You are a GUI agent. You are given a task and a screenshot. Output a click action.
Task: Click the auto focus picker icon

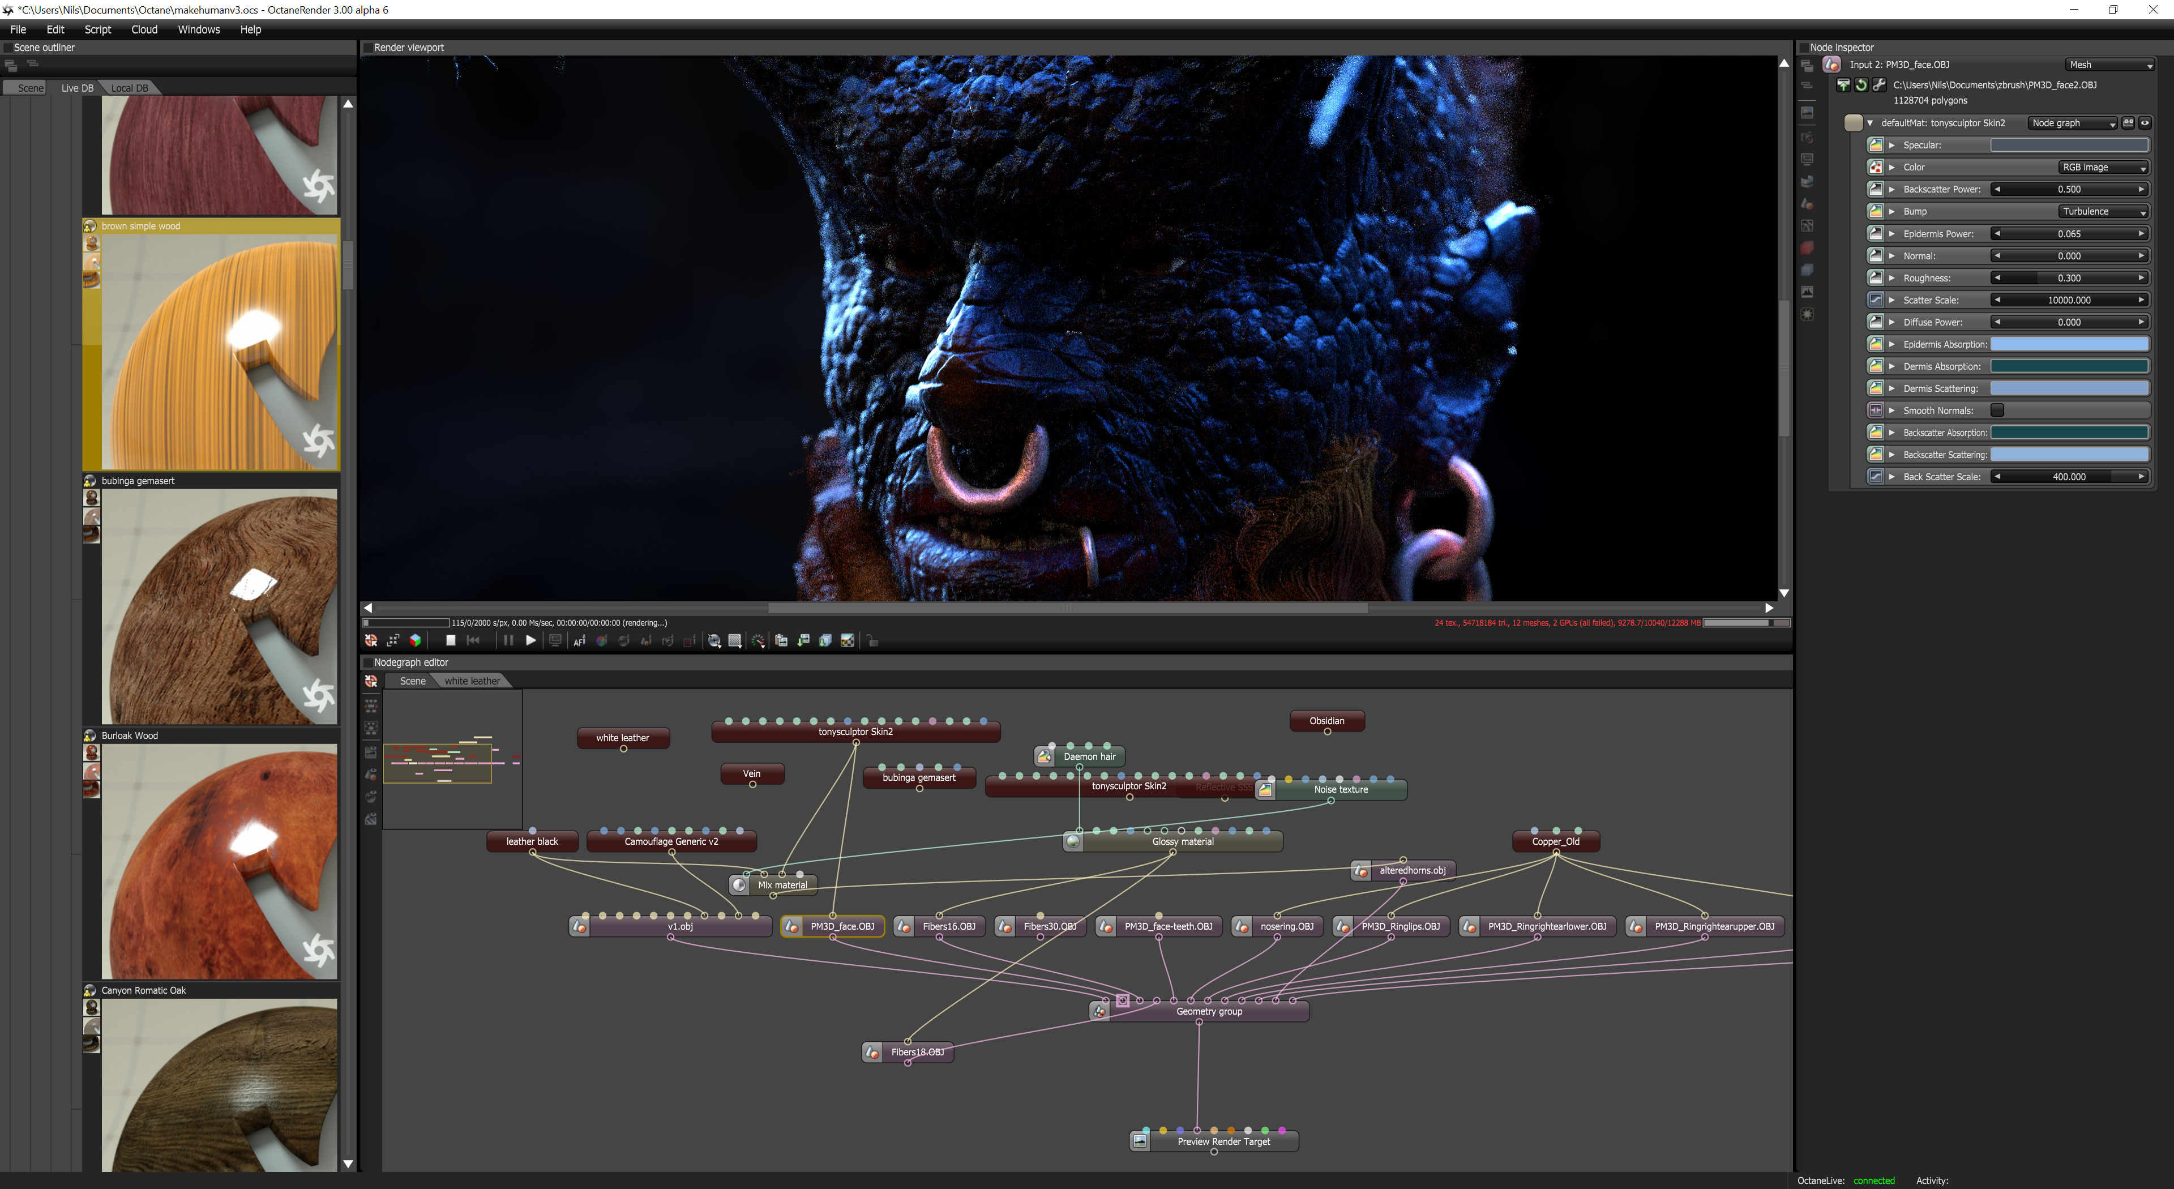(579, 641)
